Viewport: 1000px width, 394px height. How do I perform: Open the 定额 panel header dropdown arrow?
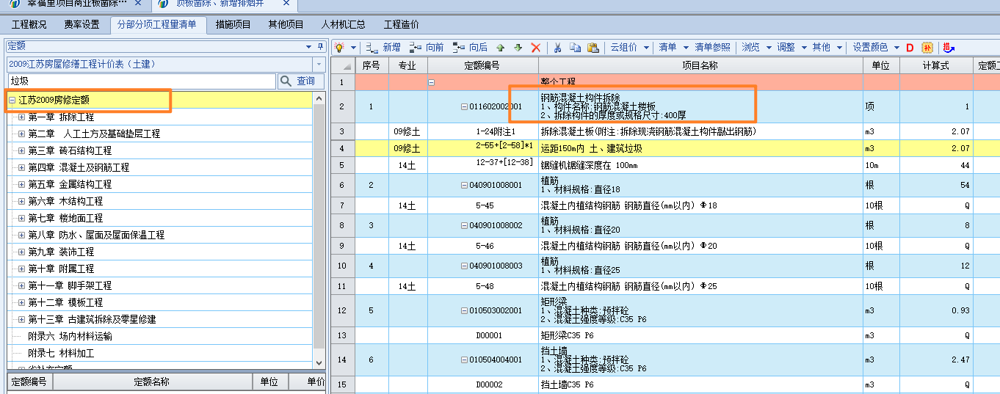pyautogui.click(x=309, y=47)
